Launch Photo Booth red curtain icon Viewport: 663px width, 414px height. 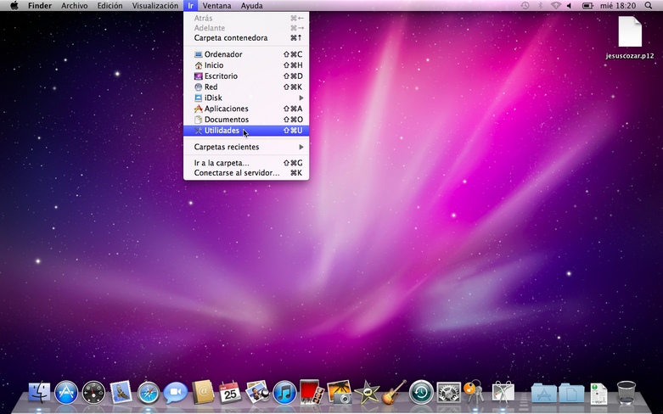(312, 393)
